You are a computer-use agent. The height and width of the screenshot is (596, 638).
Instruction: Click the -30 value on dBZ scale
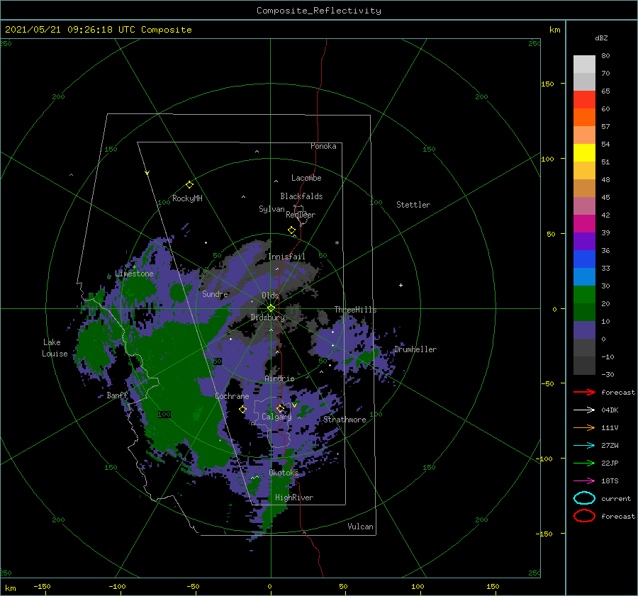[608, 374]
